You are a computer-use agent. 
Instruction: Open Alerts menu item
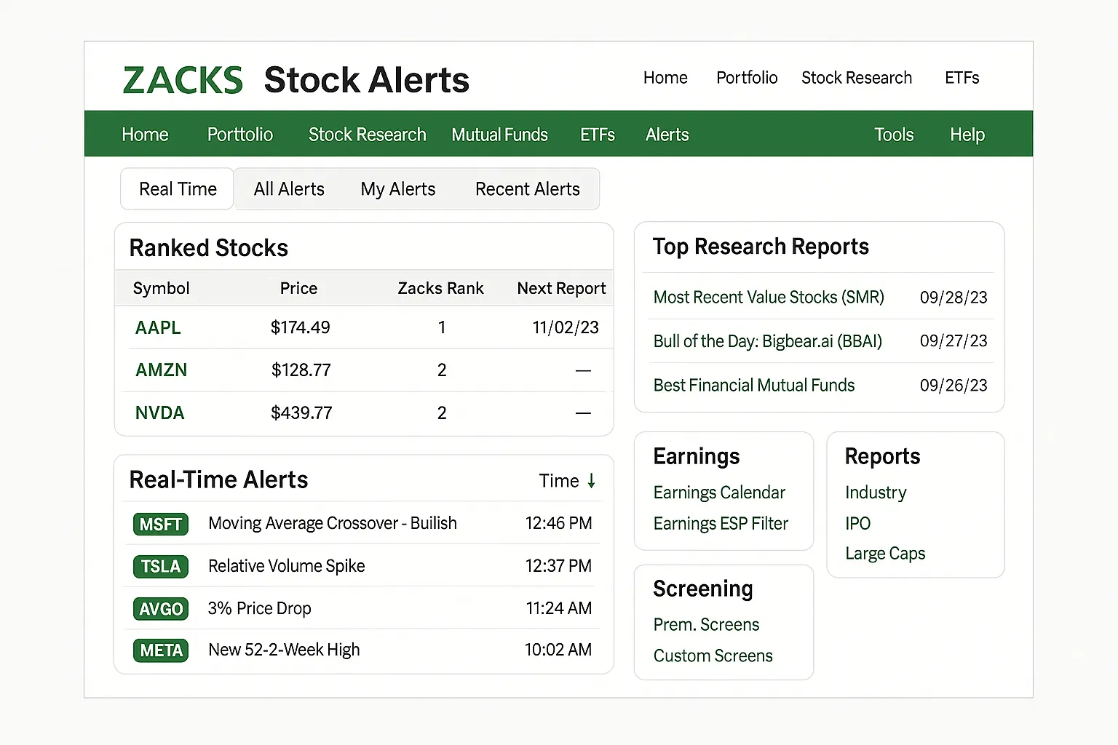coord(667,135)
